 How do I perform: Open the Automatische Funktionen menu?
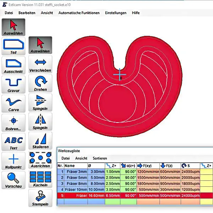(x=79, y=13)
